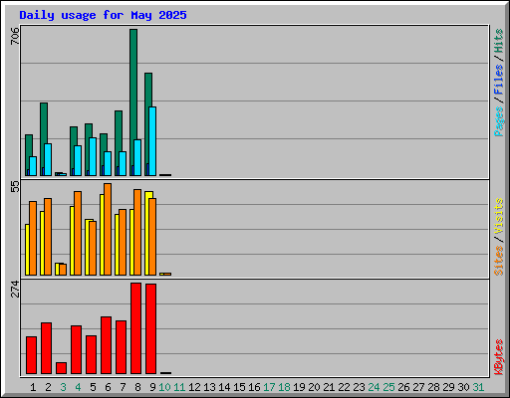Screen dimensions: 510x398
Task: Click day label 12 on the x-axis
Action: pyautogui.click(x=194, y=387)
